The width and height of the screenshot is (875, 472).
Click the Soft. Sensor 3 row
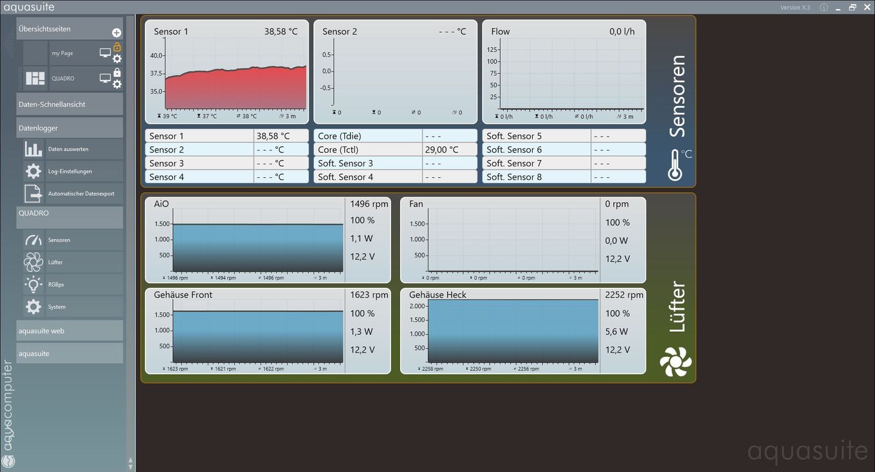coord(396,163)
